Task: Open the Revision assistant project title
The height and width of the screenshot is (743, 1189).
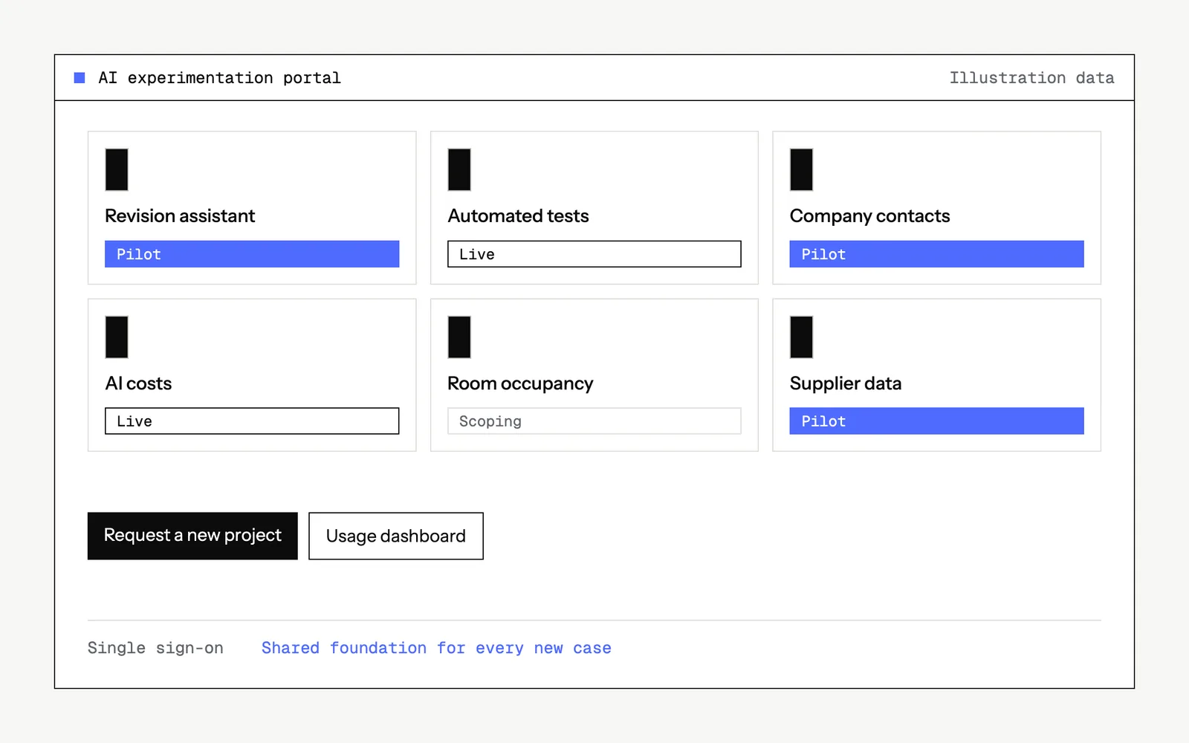Action: (180, 216)
